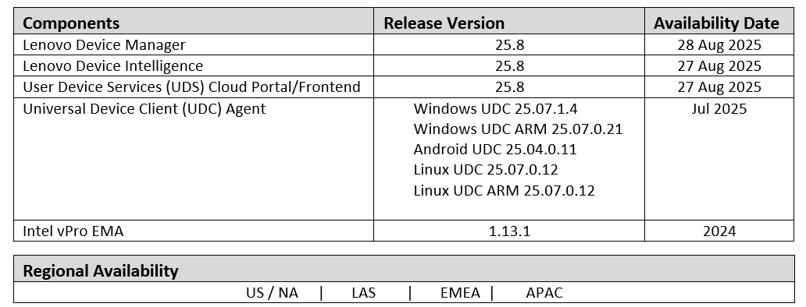
Task: Click the Release Version column header
Action: click(x=509, y=22)
